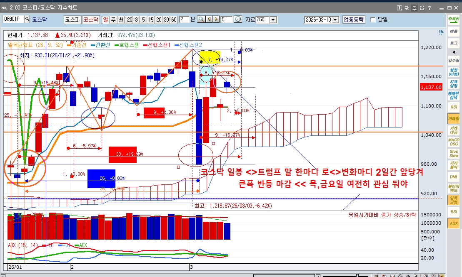
Task: Expand the chart side panel arrow icon
Action: click(x=441, y=32)
